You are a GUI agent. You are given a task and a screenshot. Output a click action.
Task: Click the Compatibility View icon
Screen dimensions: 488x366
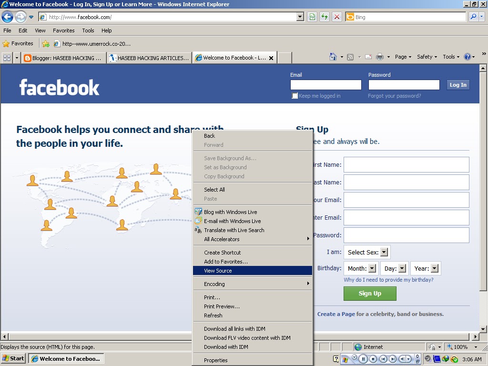coord(312,17)
